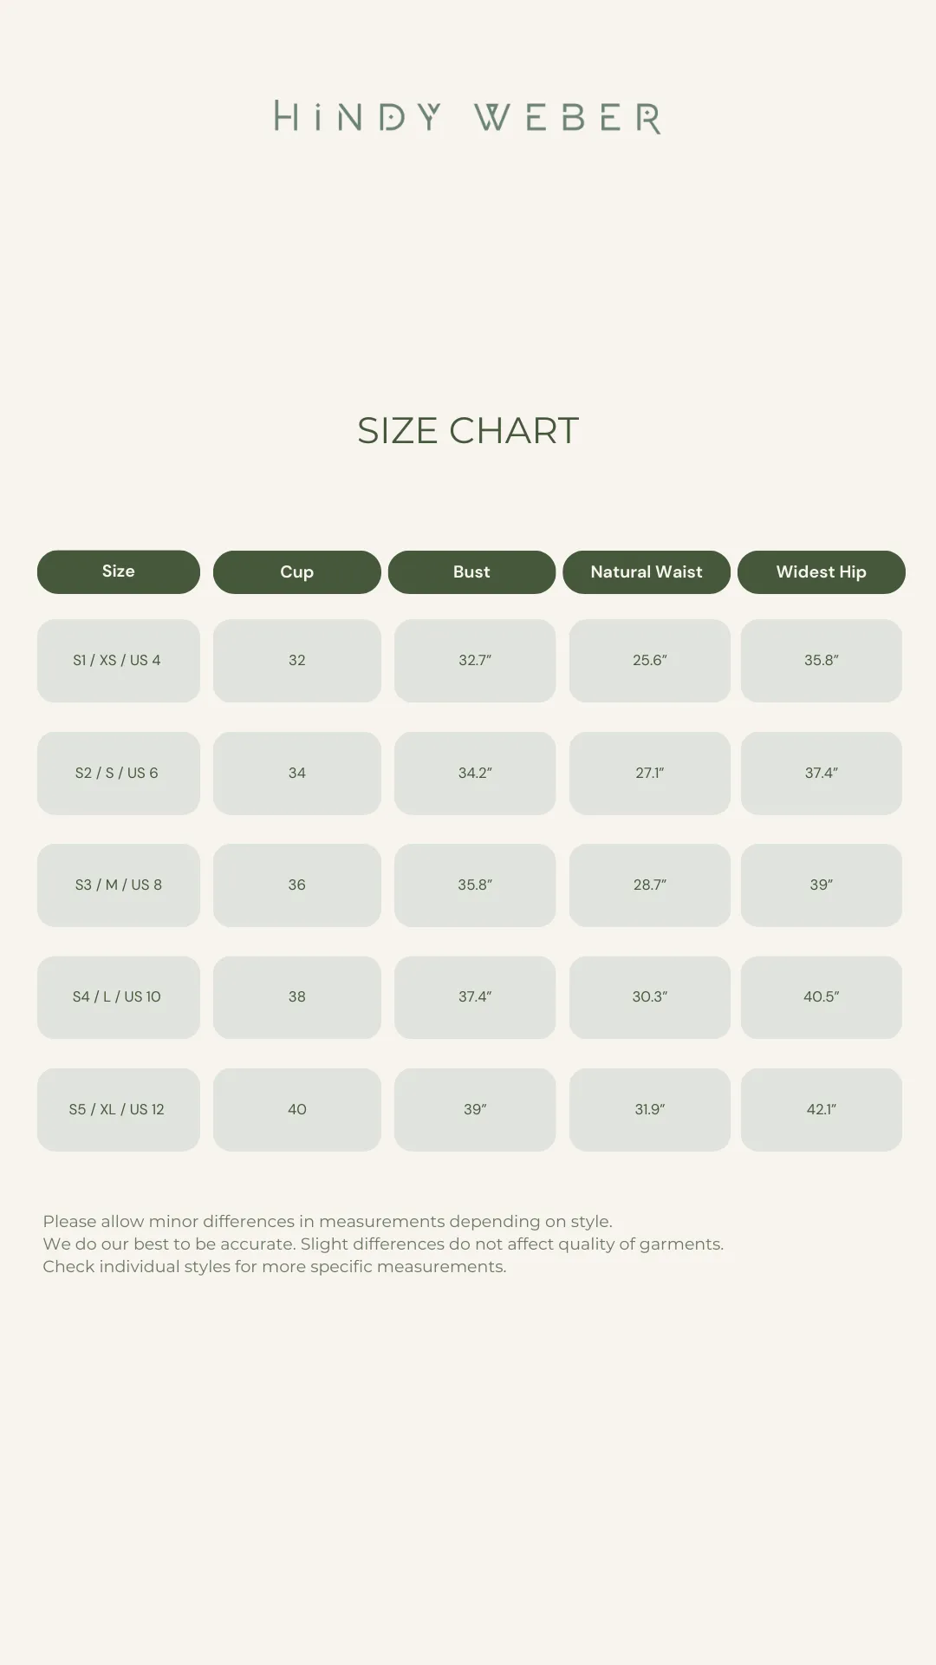936x1665 pixels.
Task: Choose the S4 / L / US 10 size
Action: click(119, 997)
